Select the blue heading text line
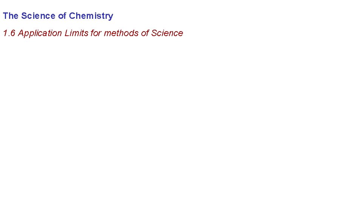Screen dimensions: 362x203 click(x=58, y=16)
